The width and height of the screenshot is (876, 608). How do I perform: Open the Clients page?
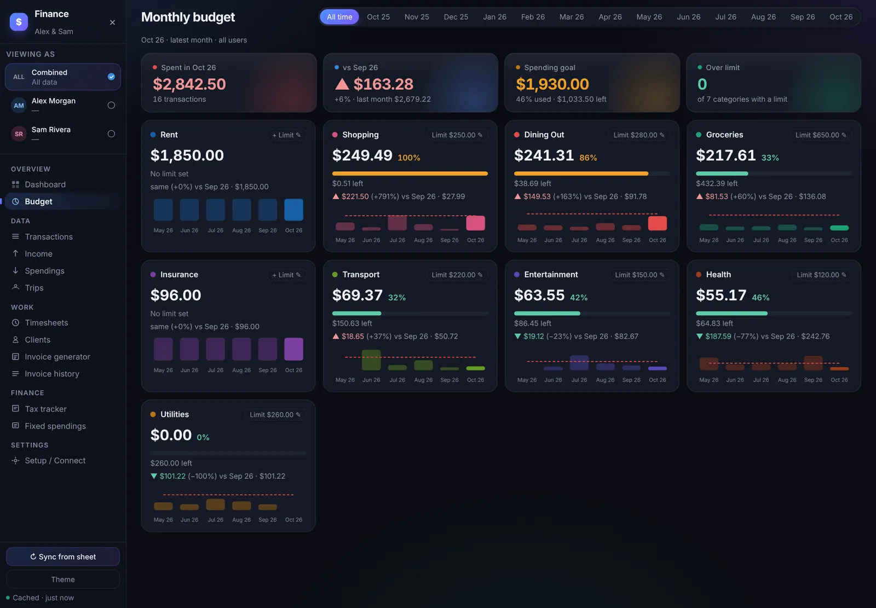[63, 339]
